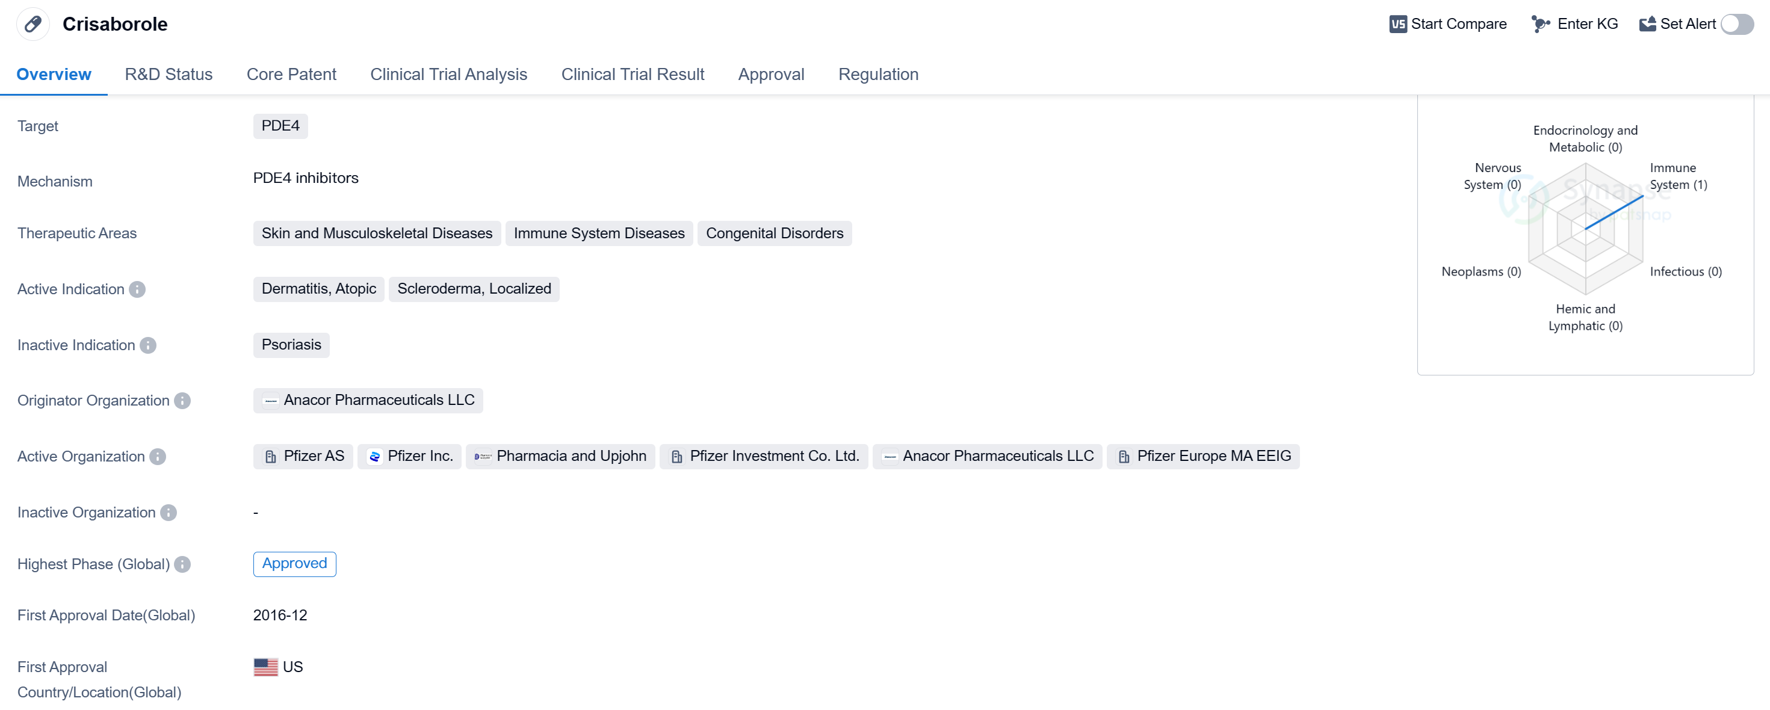This screenshot has height=710, width=1770.
Task: Go to the Core Patent tab
Action: point(291,74)
